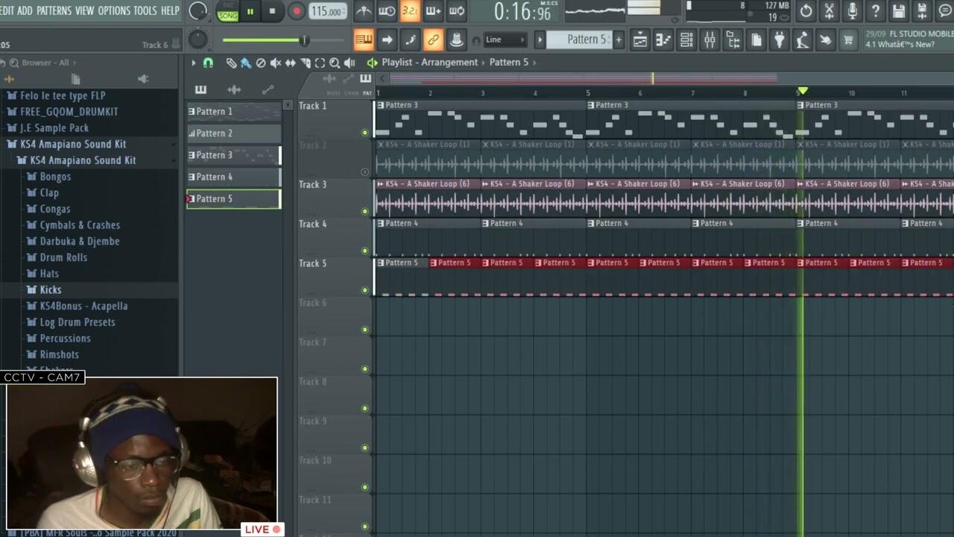Viewport: 954px width, 537px height.
Task: Click the undo history icon
Action: [806, 11]
